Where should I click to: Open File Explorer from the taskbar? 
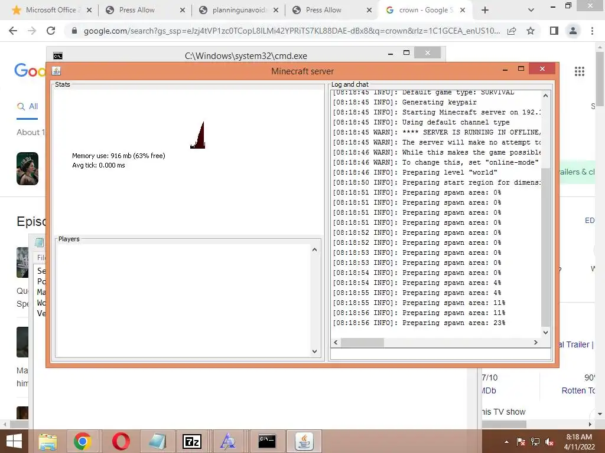tap(47, 441)
